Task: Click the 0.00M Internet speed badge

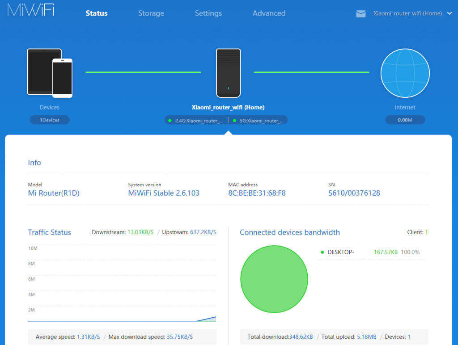Action: [405, 120]
